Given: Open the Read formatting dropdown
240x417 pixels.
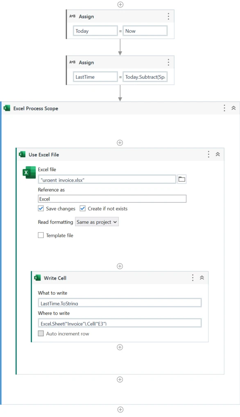Looking at the screenshot, I should [x=97, y=222].
